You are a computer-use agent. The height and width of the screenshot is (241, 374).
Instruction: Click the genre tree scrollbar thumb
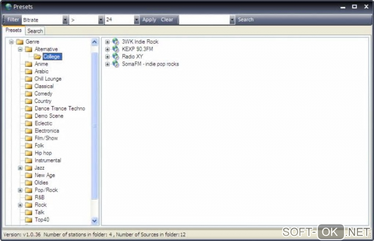click(x=95, y=125)
